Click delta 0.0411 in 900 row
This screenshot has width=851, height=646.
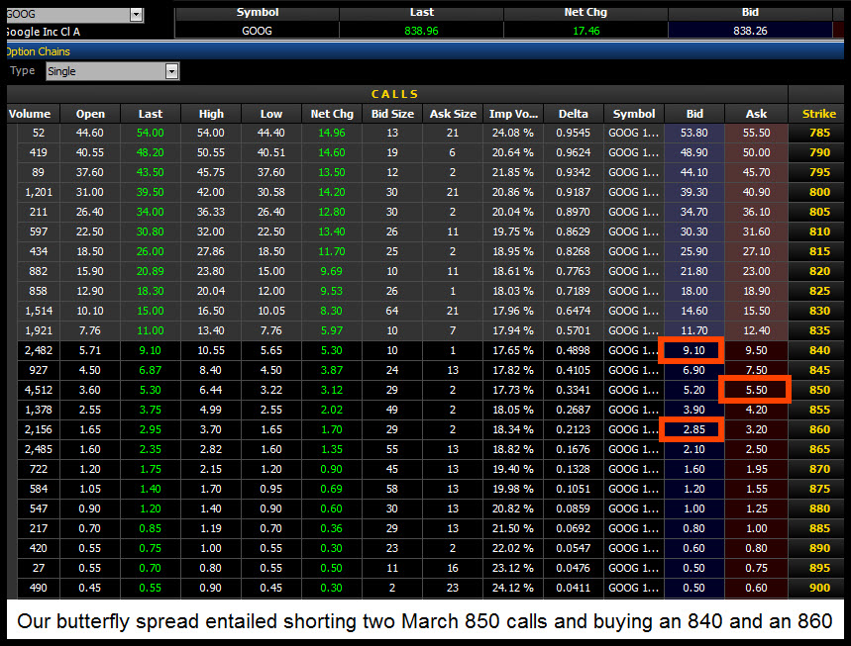[x=573, y=588]
